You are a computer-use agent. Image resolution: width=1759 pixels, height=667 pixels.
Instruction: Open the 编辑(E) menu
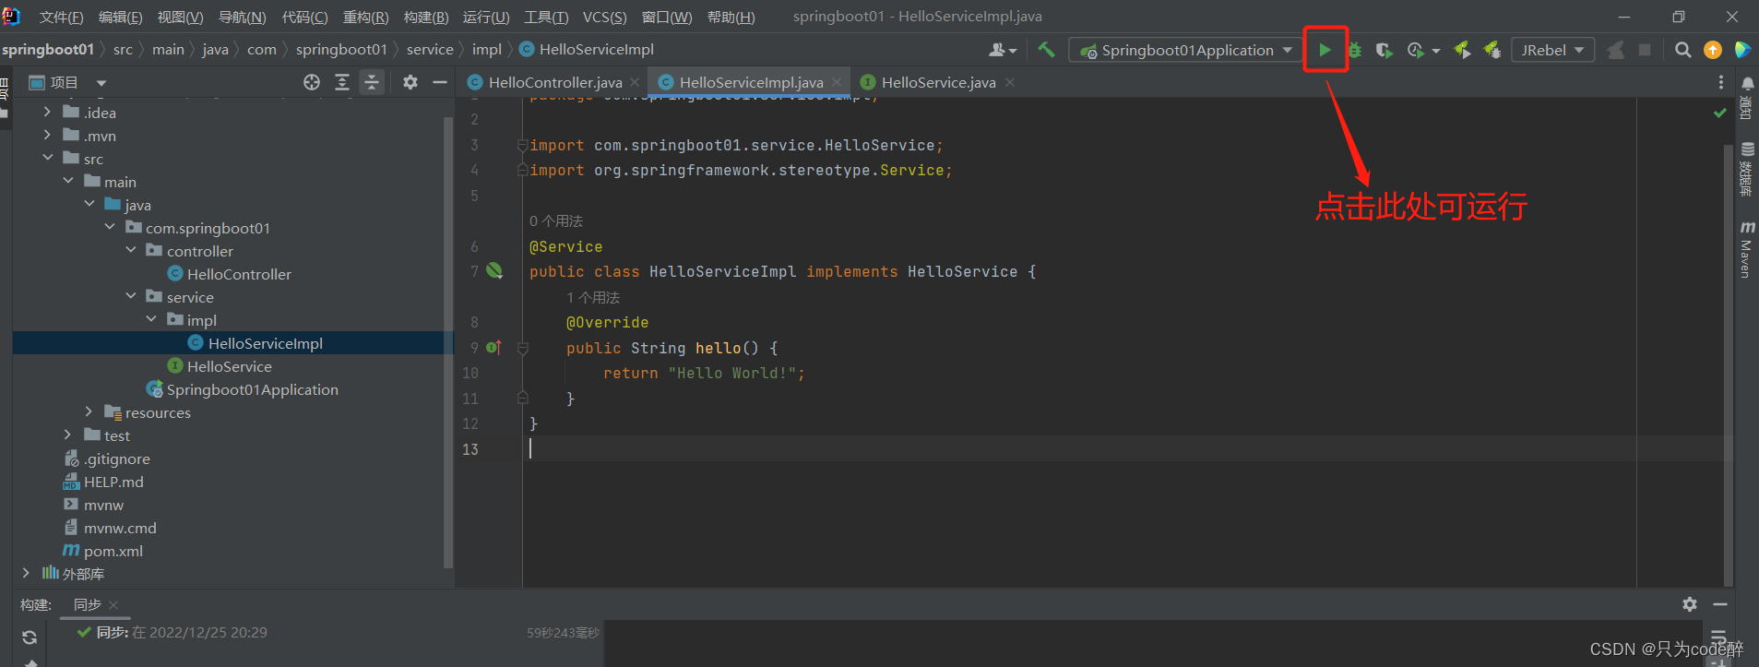pos(120,17)
